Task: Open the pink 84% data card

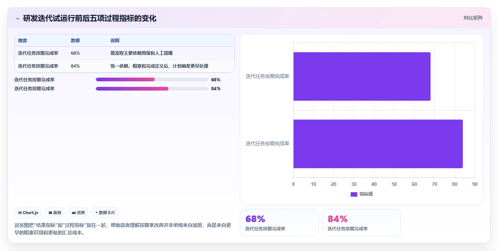Action: (362, 223)
